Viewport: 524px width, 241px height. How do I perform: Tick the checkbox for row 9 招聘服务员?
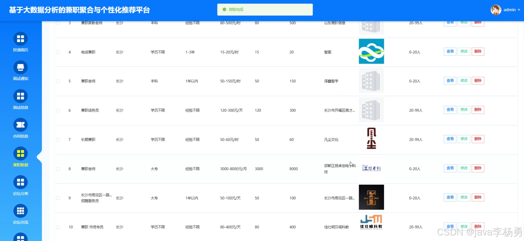coord(58,198)
